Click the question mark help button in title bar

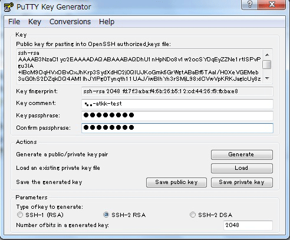(249, 4)
